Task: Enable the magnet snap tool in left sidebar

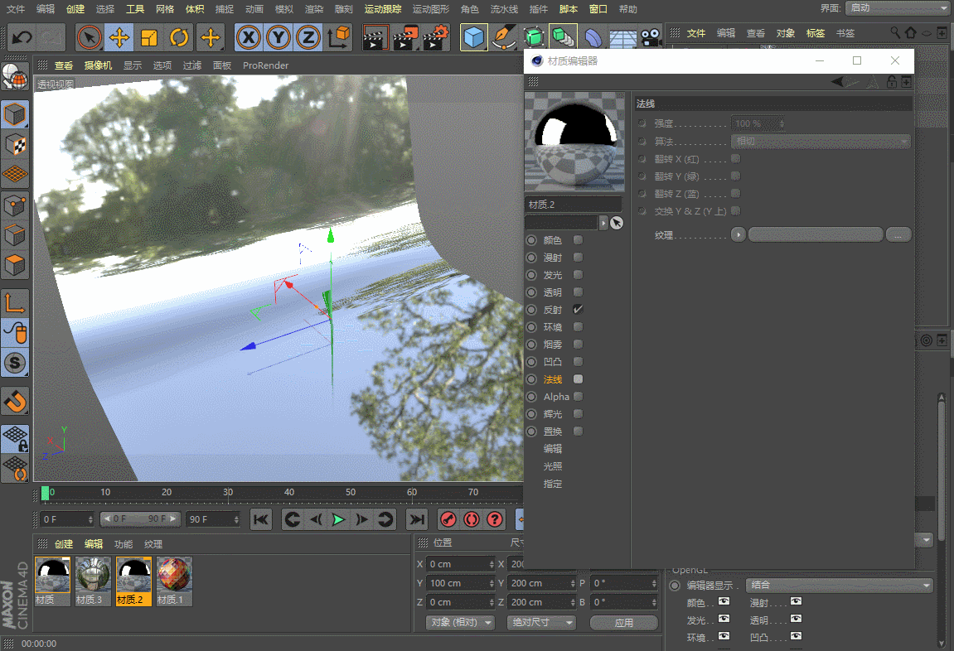Action: [15, 402]
